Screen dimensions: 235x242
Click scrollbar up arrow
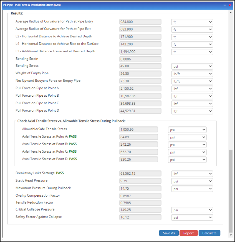(231, 13)
